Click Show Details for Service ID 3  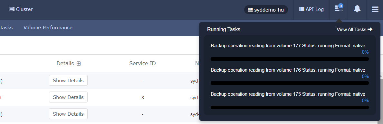(68, 97)
